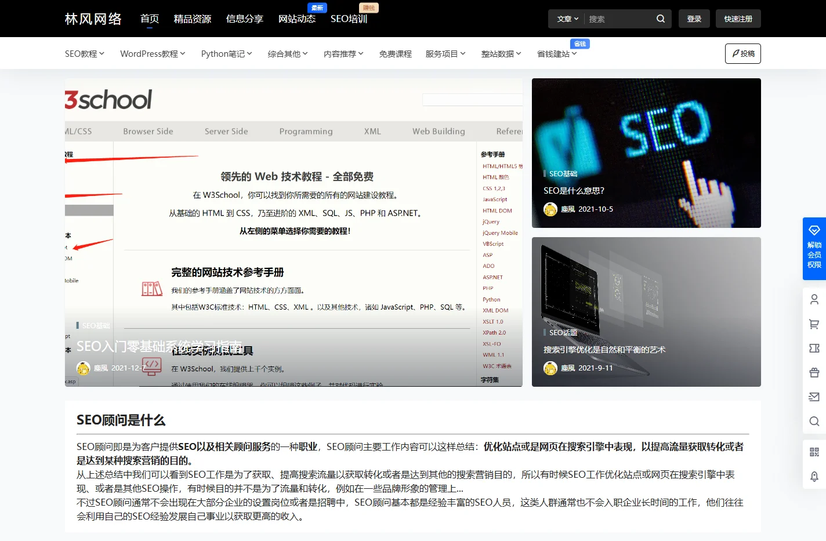Expand the 整站数据 menu

click(x=501, y=53)
